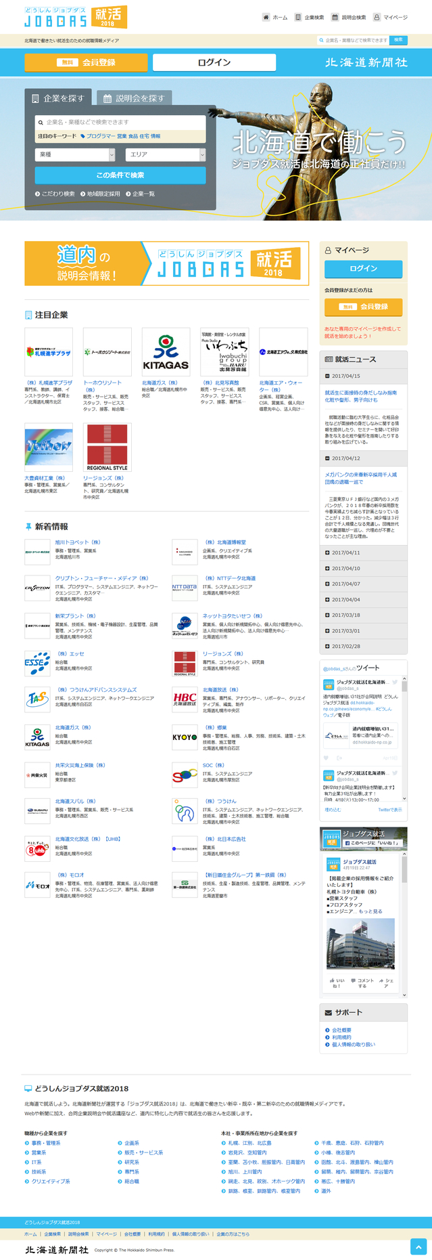Open 企業検索 in top navigation
Screen dimensions: 432x1260
(310, 18)
